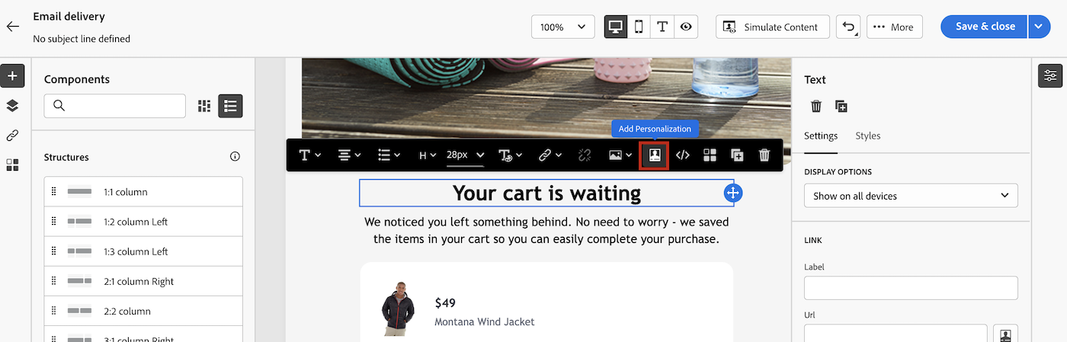The image size is (1067, 342).
Task: Click the Simulate Content button
Action: point(772,27)
